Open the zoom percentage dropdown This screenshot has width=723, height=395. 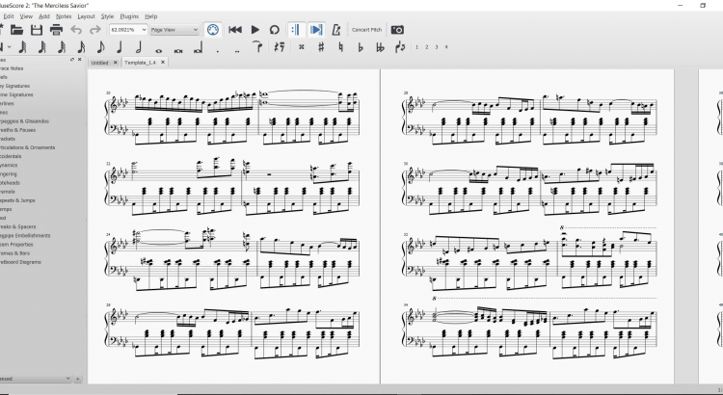(130, 30)
